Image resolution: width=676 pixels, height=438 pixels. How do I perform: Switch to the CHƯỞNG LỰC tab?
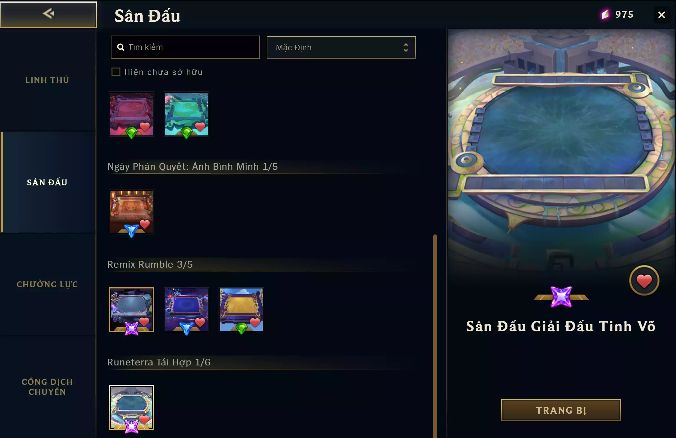[47, 284]
